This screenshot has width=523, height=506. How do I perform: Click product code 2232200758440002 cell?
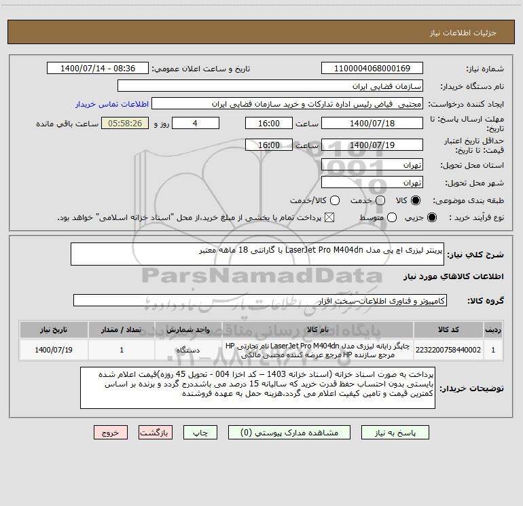pyautogui.click(x=448, y=350)
